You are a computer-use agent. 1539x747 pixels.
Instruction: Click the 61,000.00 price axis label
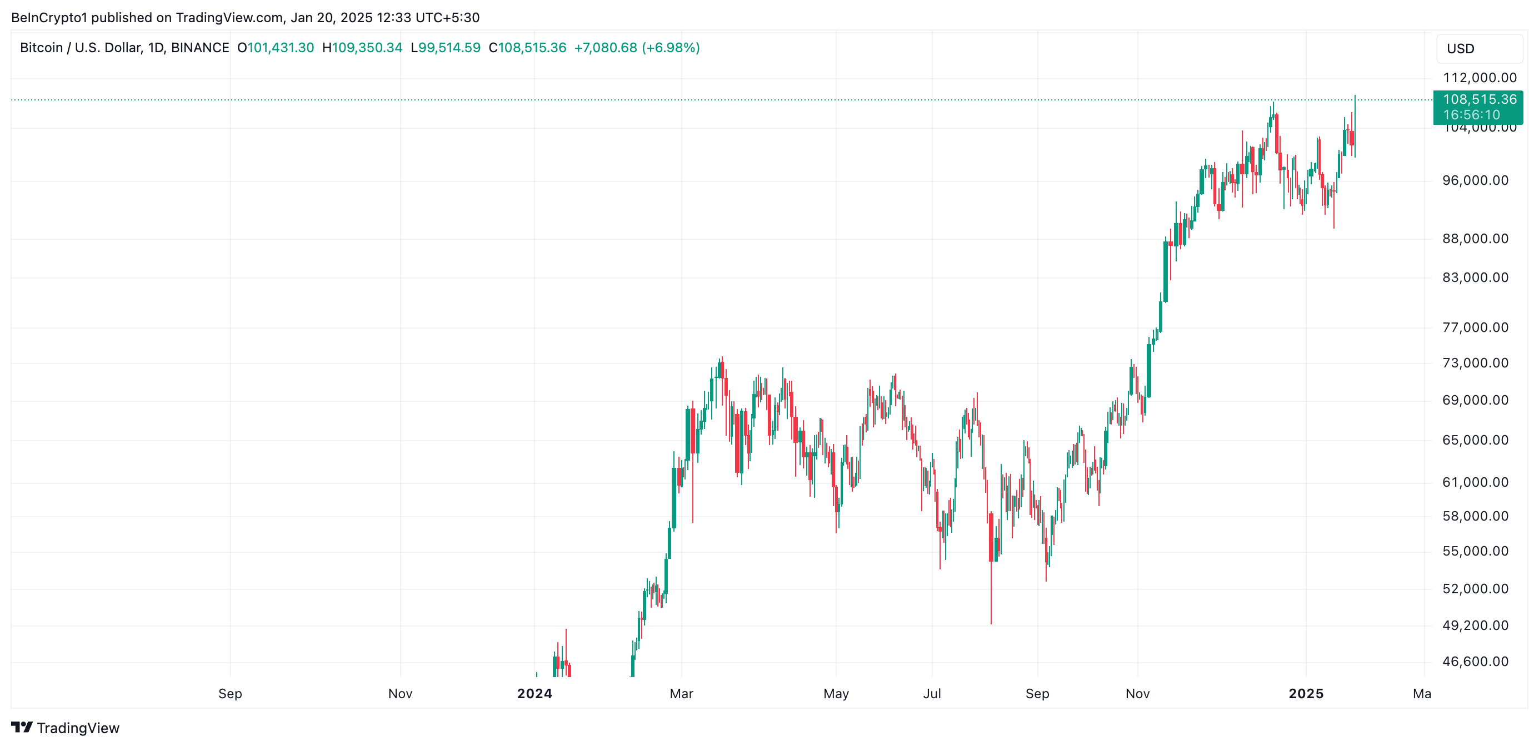1475,482
